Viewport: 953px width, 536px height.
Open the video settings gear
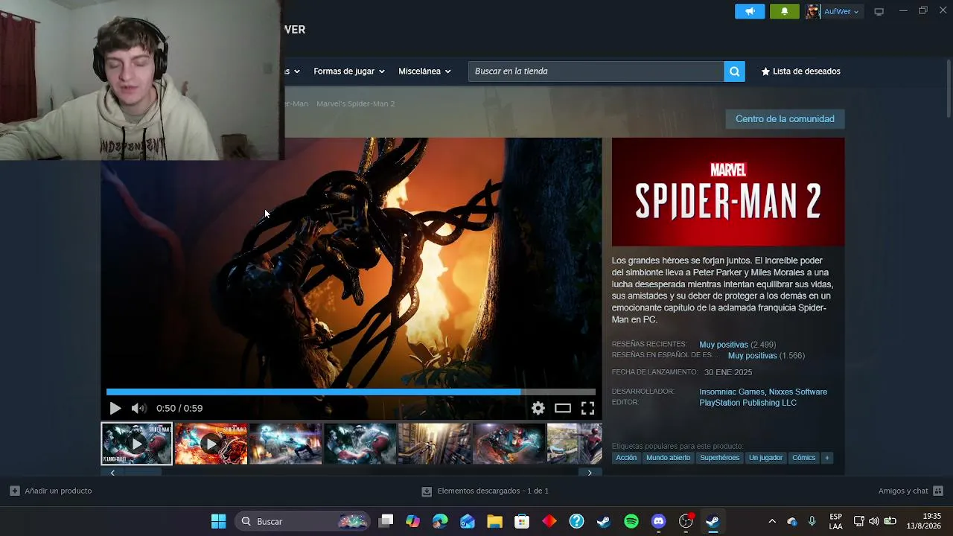point(538,408)
